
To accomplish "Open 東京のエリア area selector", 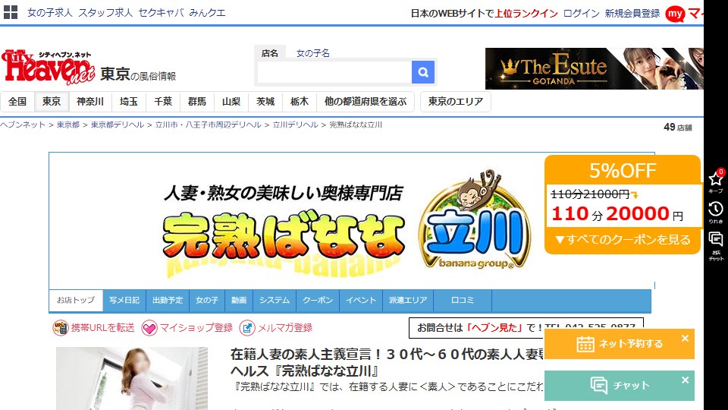I will click(x=456, y=101).
